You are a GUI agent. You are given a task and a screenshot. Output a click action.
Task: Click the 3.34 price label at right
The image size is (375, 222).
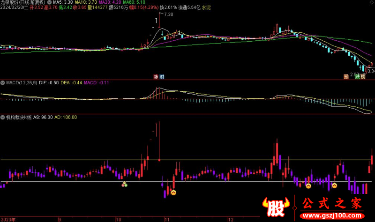point(371,71)
